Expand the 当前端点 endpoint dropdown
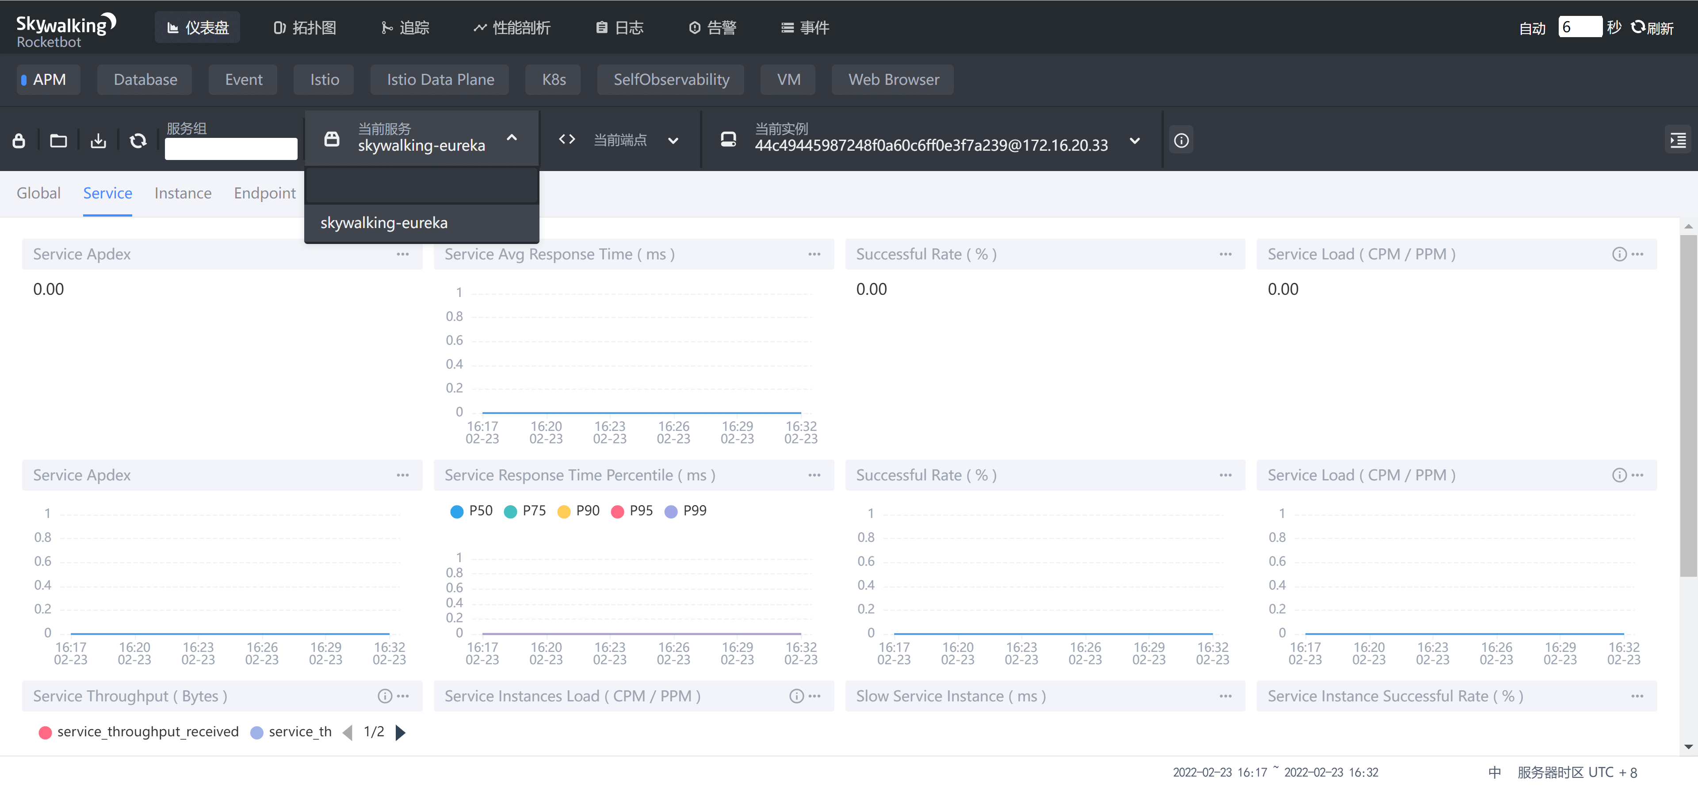 pos(672,141)
